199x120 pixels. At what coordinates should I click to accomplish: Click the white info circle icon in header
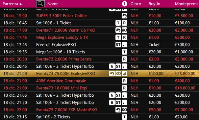(x=125, y=4)
